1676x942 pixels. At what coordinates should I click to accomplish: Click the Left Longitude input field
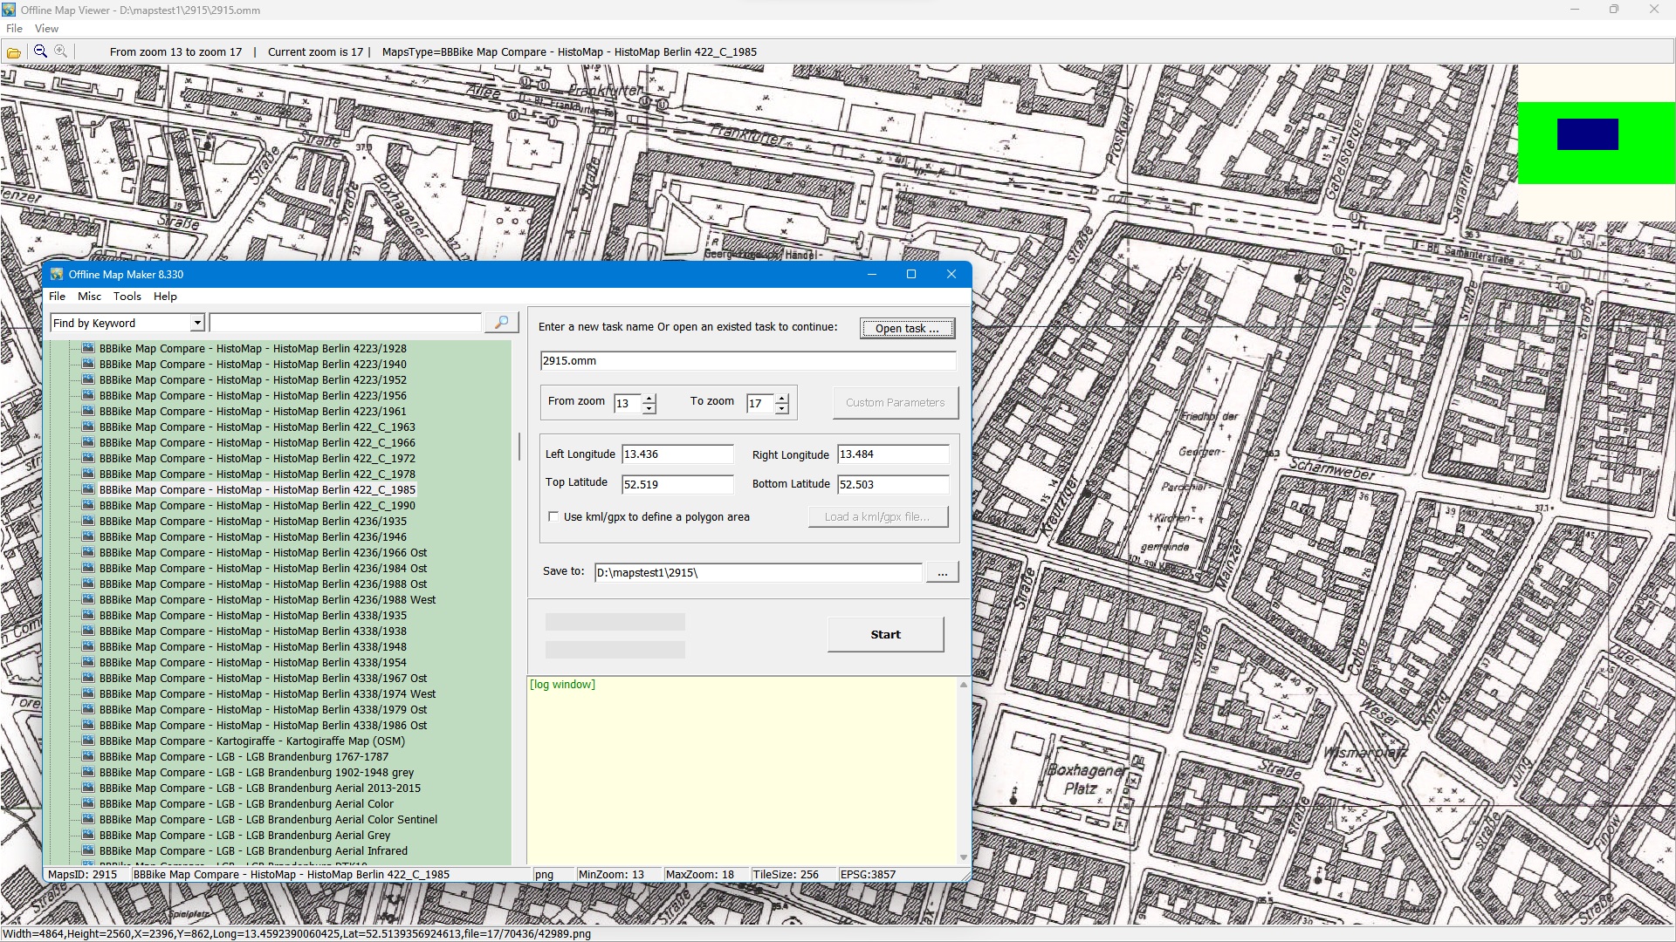tap(677, 454)
